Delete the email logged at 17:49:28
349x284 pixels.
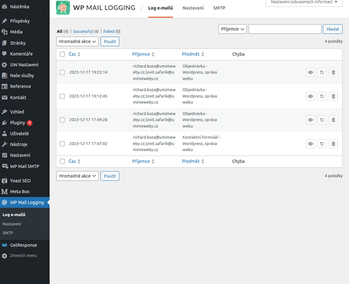333,120
